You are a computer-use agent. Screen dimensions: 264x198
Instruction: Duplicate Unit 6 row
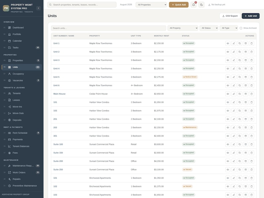click(x=240, y=86)
